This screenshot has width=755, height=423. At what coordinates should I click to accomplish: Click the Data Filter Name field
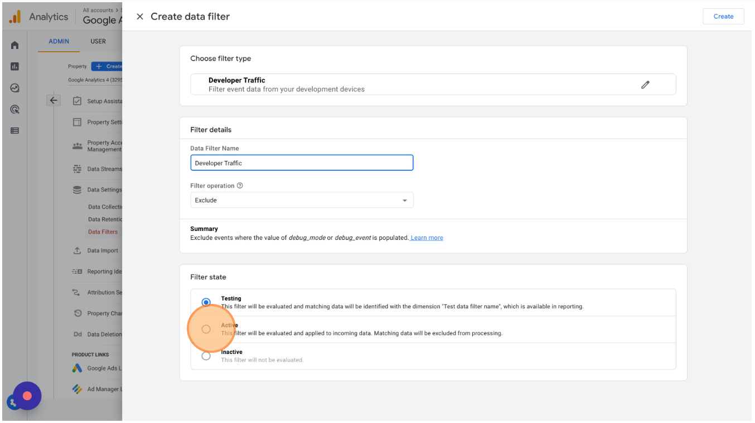302,163
